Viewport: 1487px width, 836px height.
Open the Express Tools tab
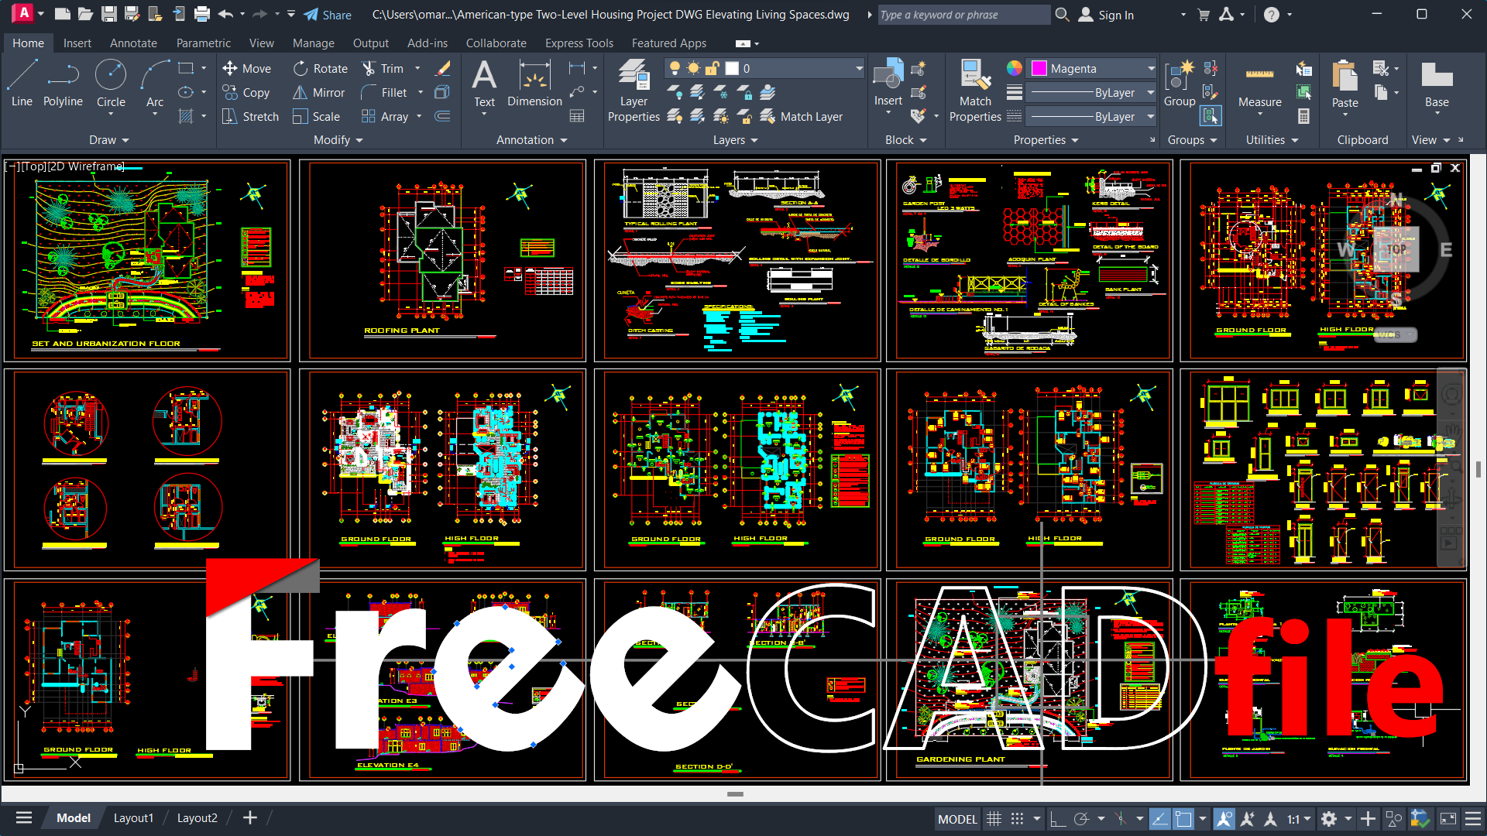click(x=579, y=43)
